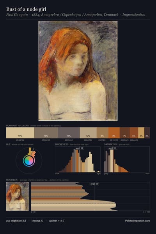Pick the 12% pale tan swatch
This screenshot has width=156, height=234.
point(88,133)
